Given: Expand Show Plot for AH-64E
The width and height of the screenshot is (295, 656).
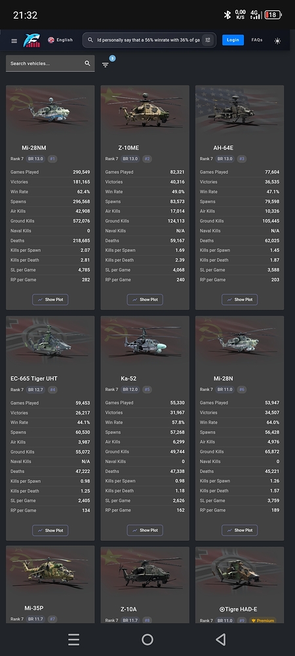Looking at the screenshot, I should coord(239,300).
